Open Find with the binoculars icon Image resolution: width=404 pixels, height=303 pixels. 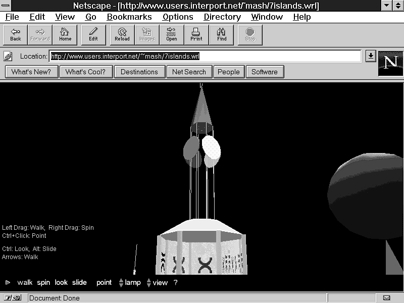click(222, 34)
